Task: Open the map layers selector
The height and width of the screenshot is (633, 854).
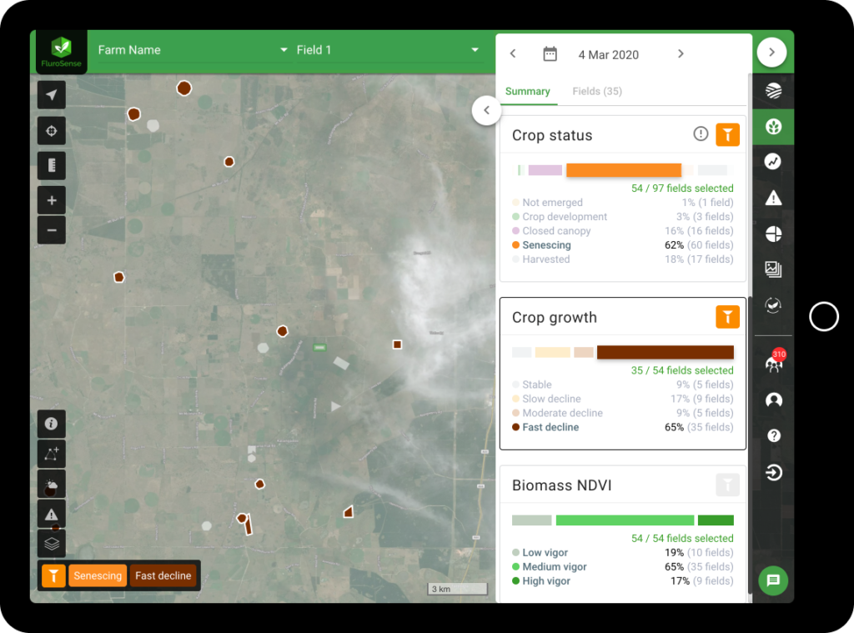Action: tap(52, 544)
